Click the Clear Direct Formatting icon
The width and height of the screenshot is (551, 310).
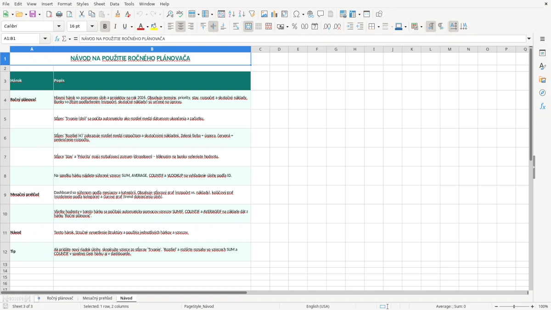pos(128,14)
